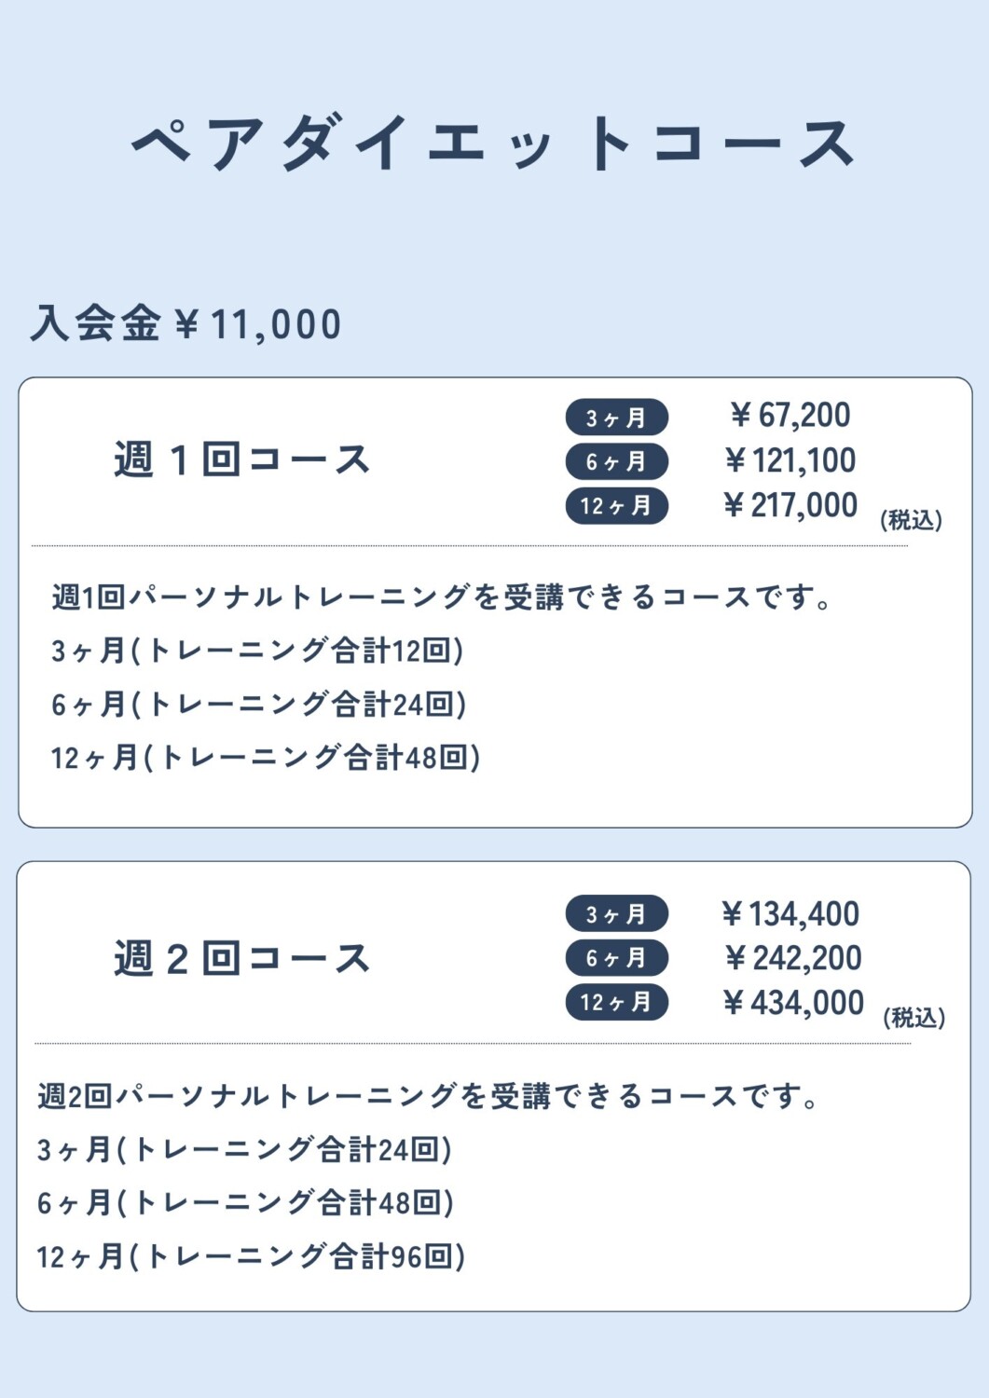
Task: Click the 週1回パーソナルトレーニング description line
Action: [442, 596]
